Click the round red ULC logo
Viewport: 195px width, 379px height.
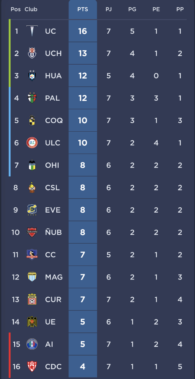(32, 143)
